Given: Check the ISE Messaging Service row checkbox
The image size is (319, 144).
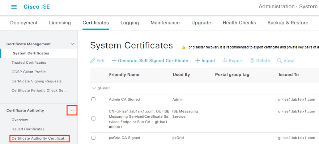Looking at the screenshot, I should click(x=93, y=118).
